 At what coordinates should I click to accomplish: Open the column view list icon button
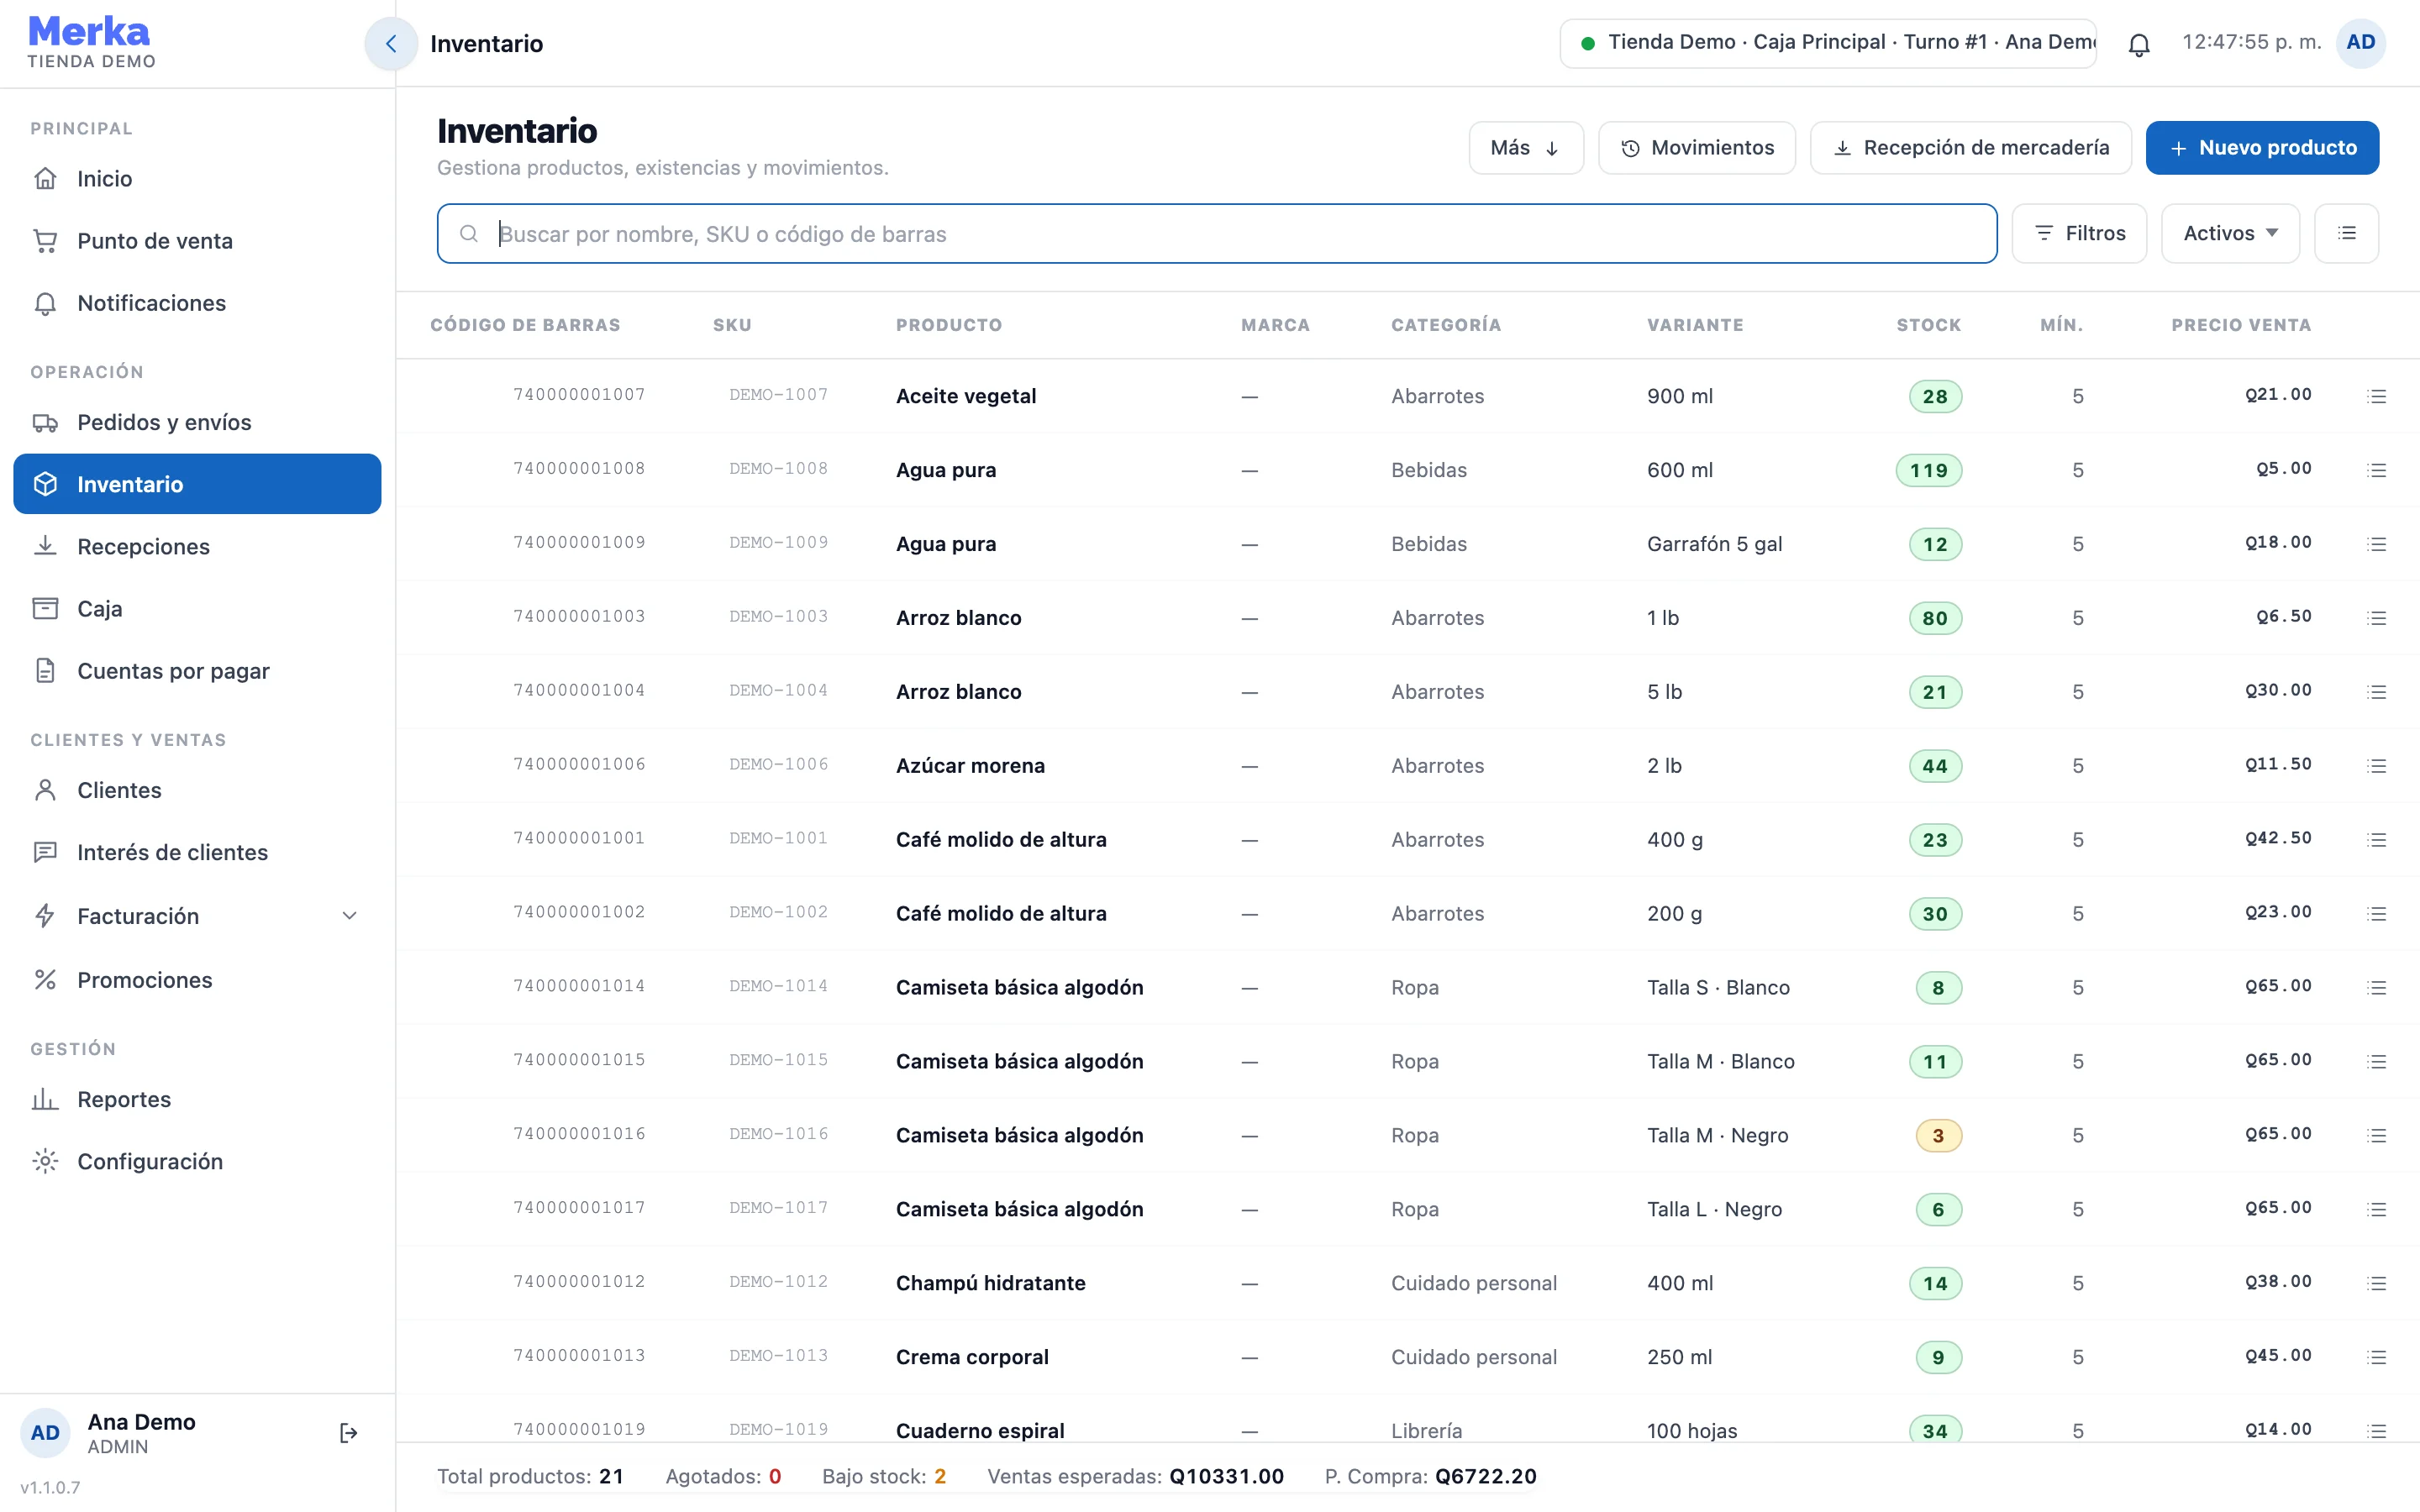[x=2346, y=233]
